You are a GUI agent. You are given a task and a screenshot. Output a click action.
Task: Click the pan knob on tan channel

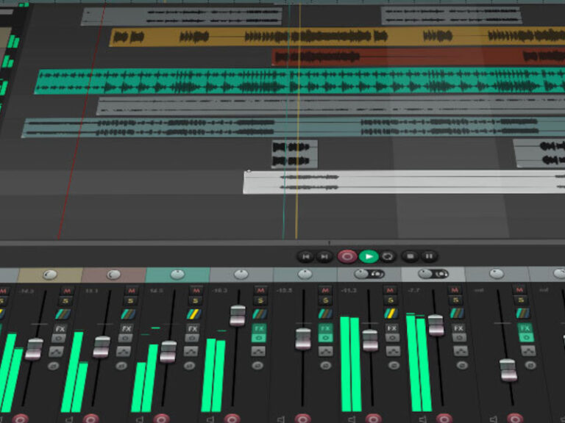tap(49, 275)
